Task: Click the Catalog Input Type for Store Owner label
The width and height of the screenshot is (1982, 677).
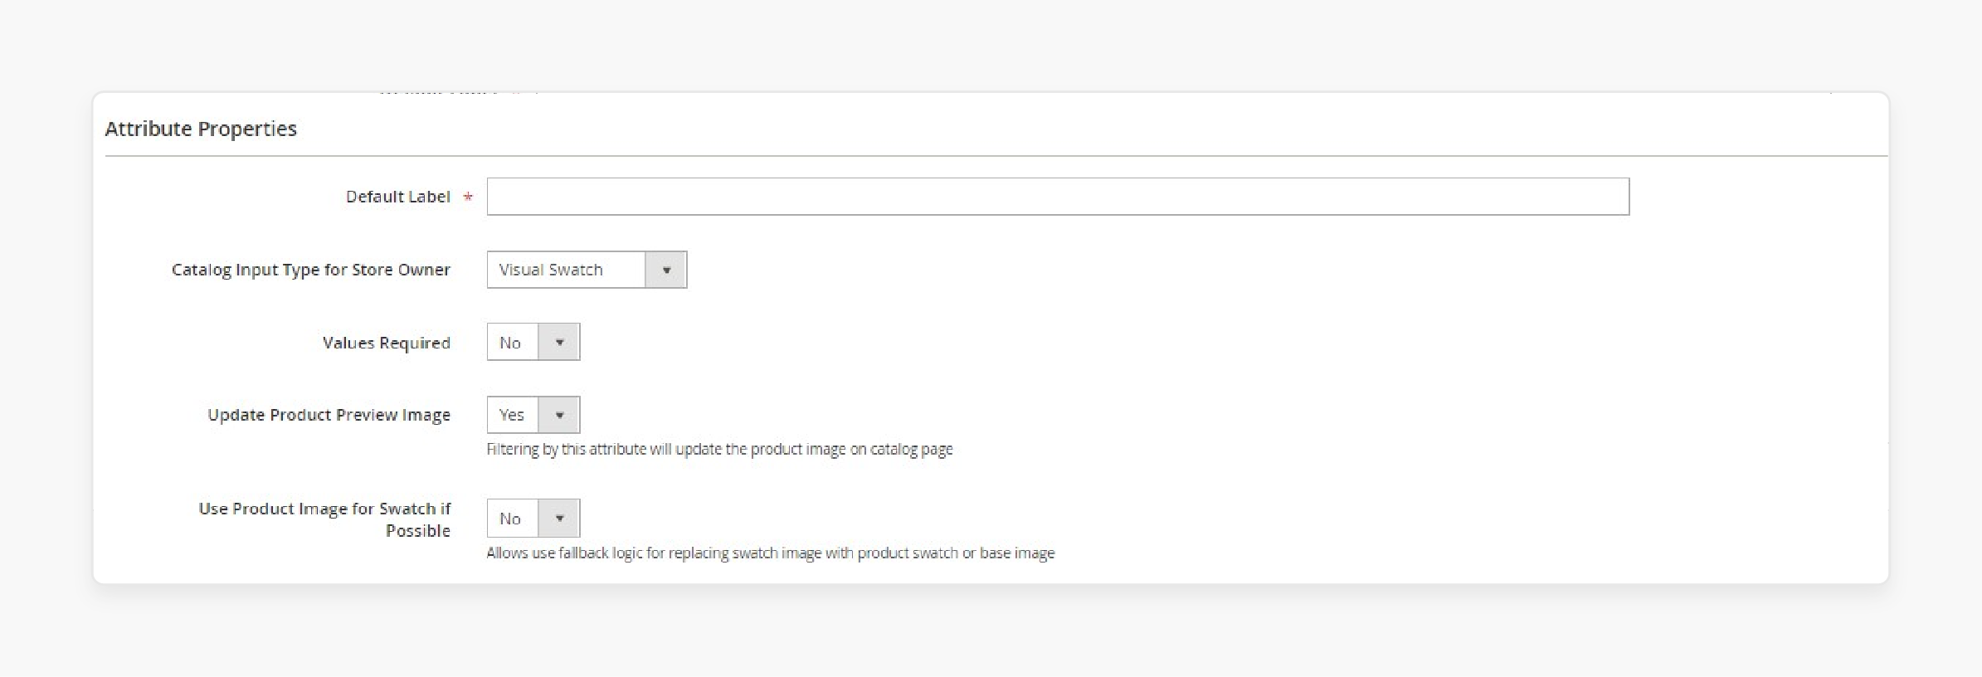Action: [x=311, y=270]
